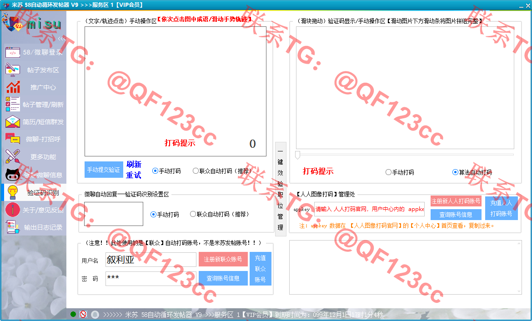
Task: Select 手动打码 beside the 刷新重试 link
Action: pyautogui.click(x=166, y=171)
